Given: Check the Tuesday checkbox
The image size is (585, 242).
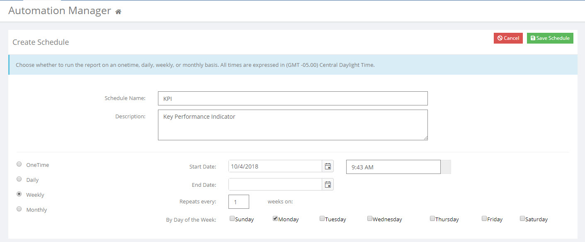Looking at the screenshot, I should click(x=322, y=218).
